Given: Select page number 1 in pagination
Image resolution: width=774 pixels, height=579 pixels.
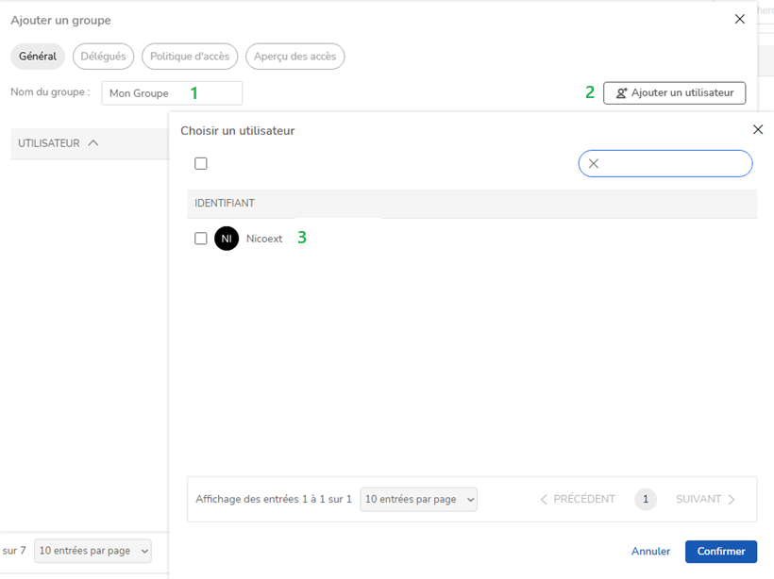Looking at the screenshot, I should pyautogui.click(x=646, y=500).
